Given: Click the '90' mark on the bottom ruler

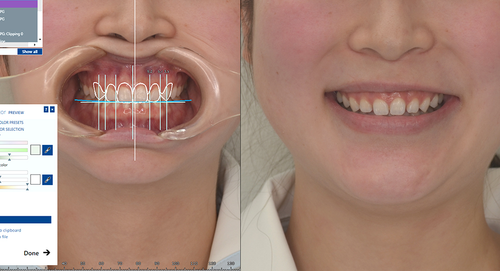Looking at the screenshot, I should (157, 263).
